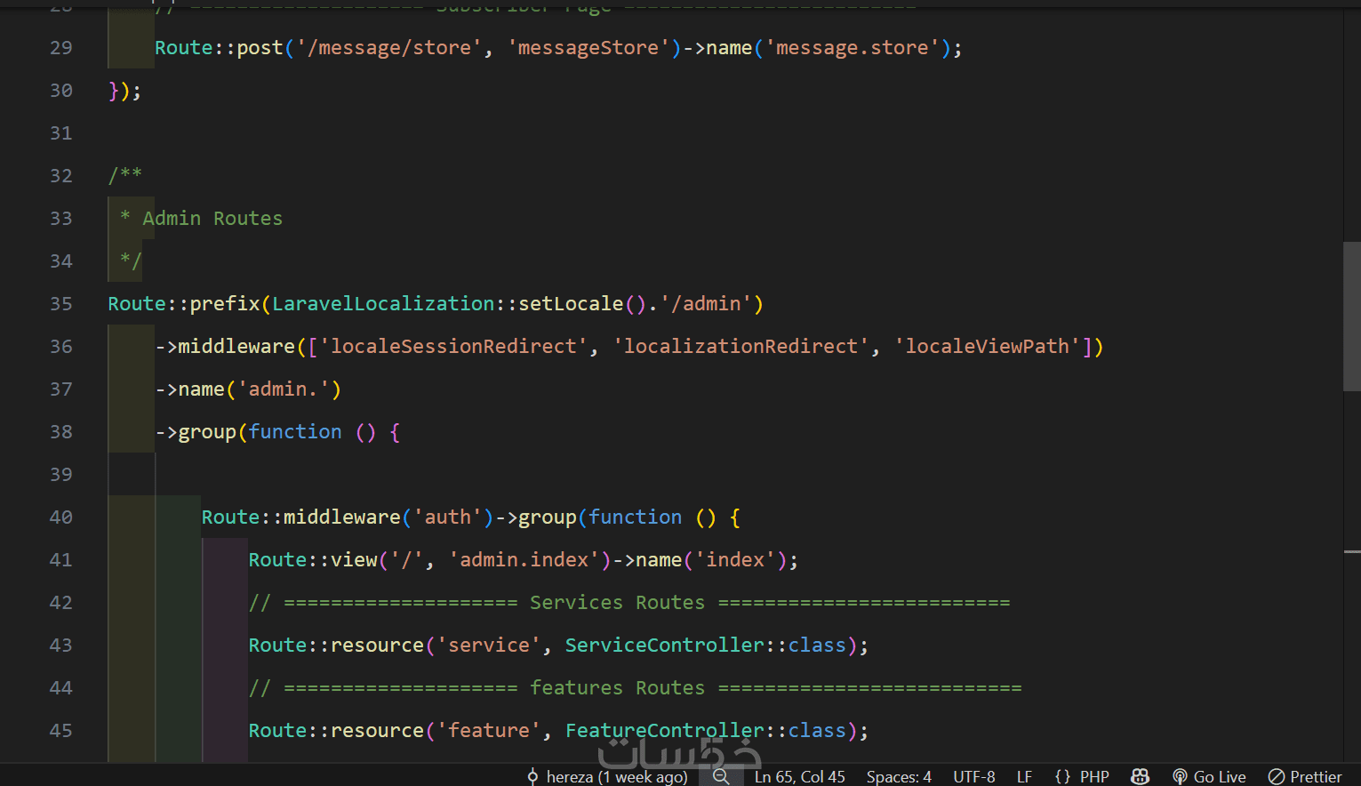Click the 'message.store' route name string

click(x=853, y=48)
